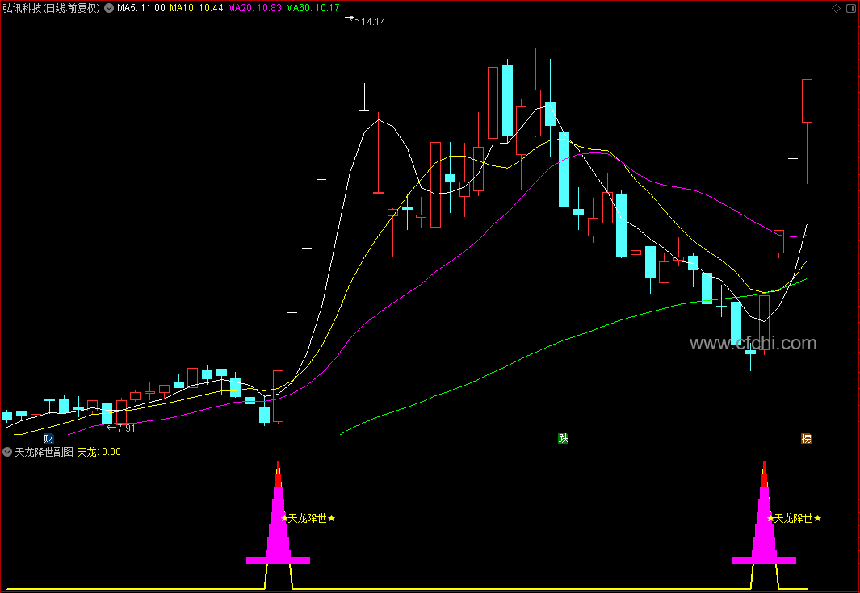
Task: Select the MA5: 11.00 label
Action: [141, 8]
